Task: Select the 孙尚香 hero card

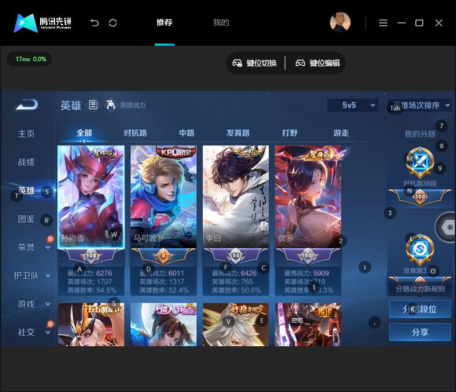Action: pyautogui.click(x=91, y=197)
